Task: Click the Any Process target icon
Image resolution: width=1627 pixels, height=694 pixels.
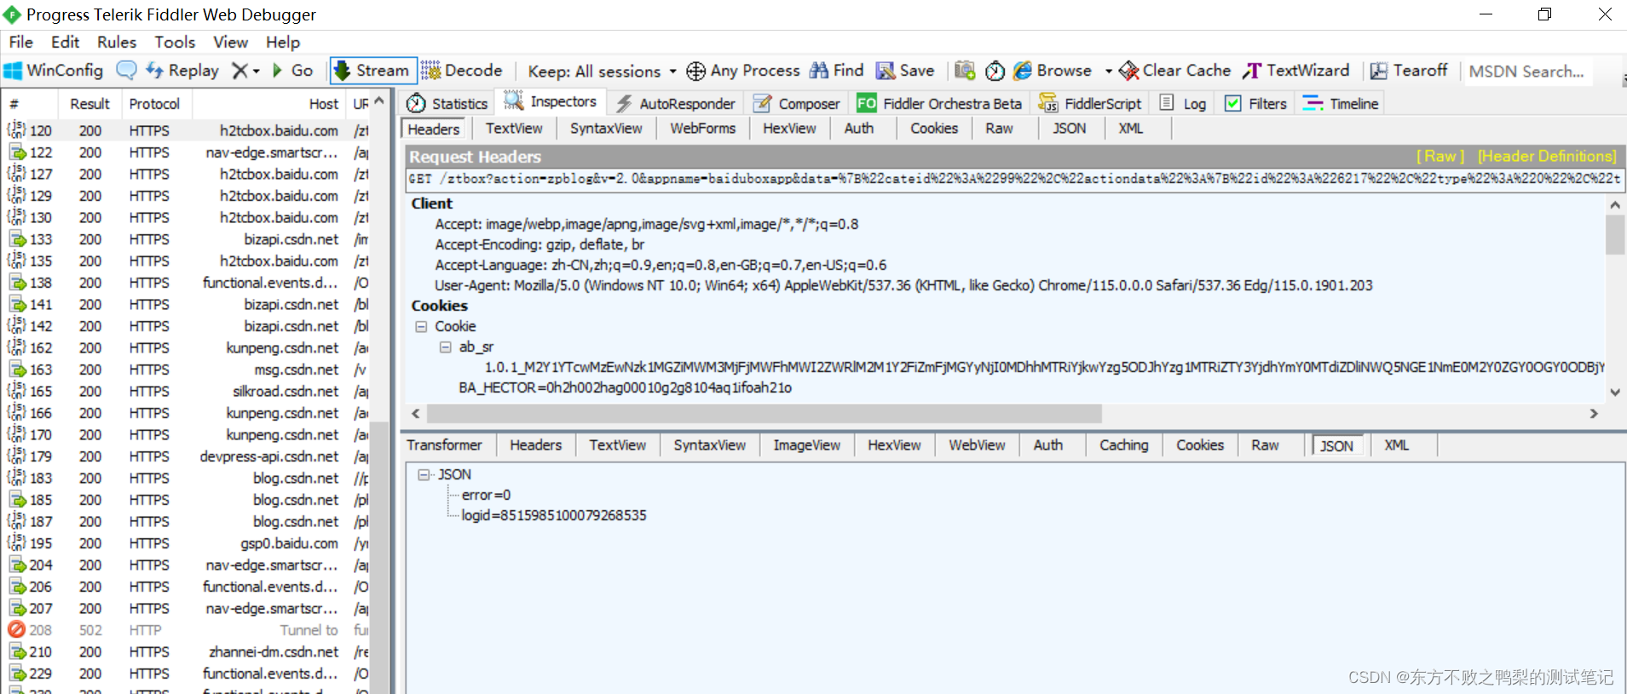Action: click(695, 71)
